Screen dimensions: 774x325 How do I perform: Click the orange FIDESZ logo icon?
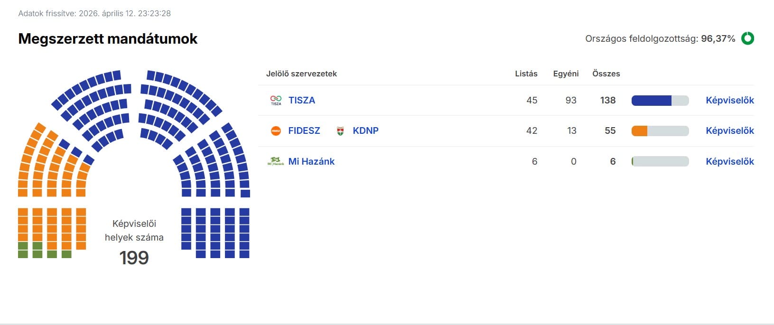pos(276,131)
